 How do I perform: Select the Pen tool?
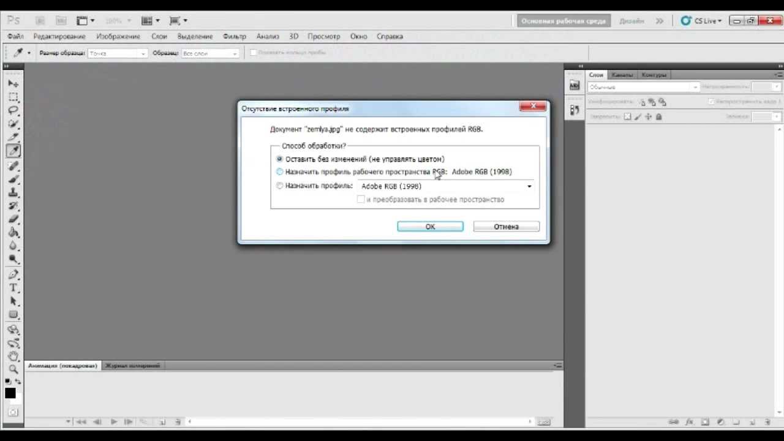(13, 274)
